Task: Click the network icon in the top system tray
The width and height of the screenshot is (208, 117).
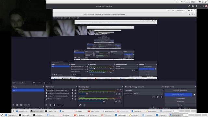Action: [203, 2]
